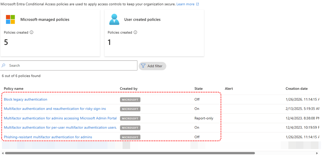Click MICROSOFT badge in risky sign-ins row
Screen dimensions: 322x156
coord(130,109)
